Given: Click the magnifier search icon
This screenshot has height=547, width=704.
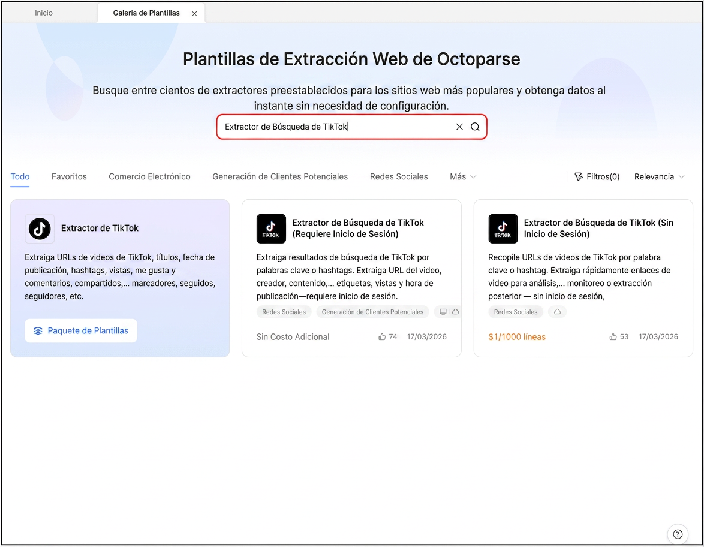Looking at the screenshot, I should [x=475, y=127].
